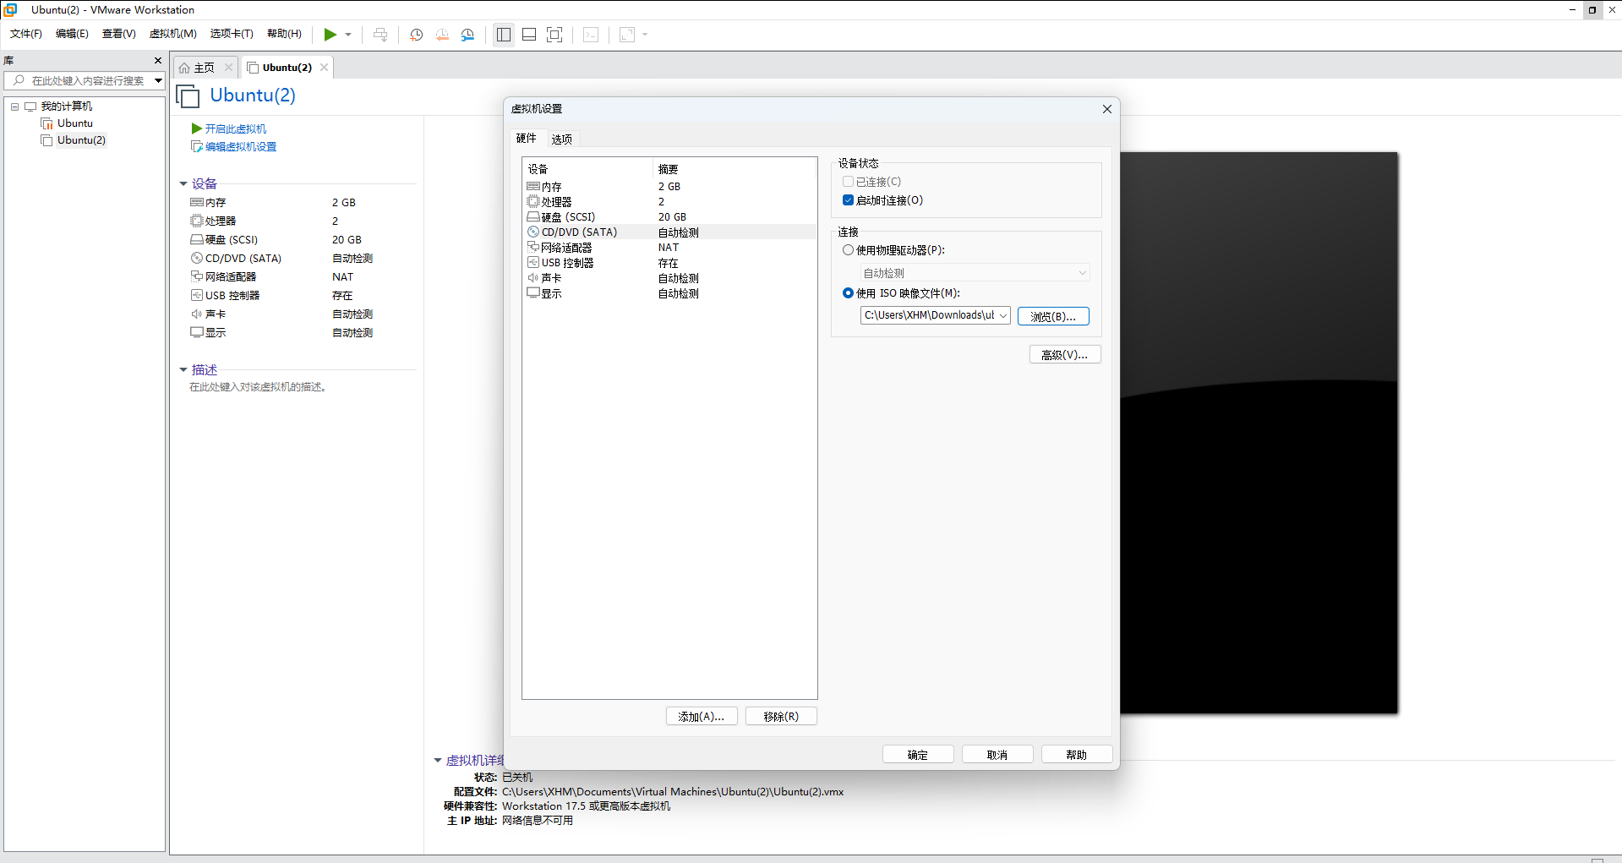Open the stretch display dropdown arrow

[x=645, y=35]
